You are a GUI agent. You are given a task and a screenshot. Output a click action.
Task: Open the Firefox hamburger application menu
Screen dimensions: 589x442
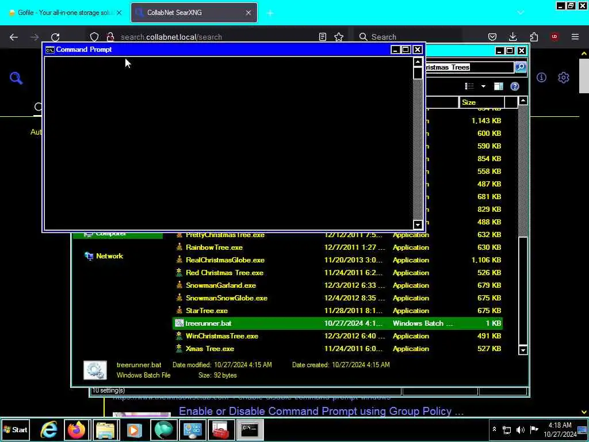pos(575,37)
